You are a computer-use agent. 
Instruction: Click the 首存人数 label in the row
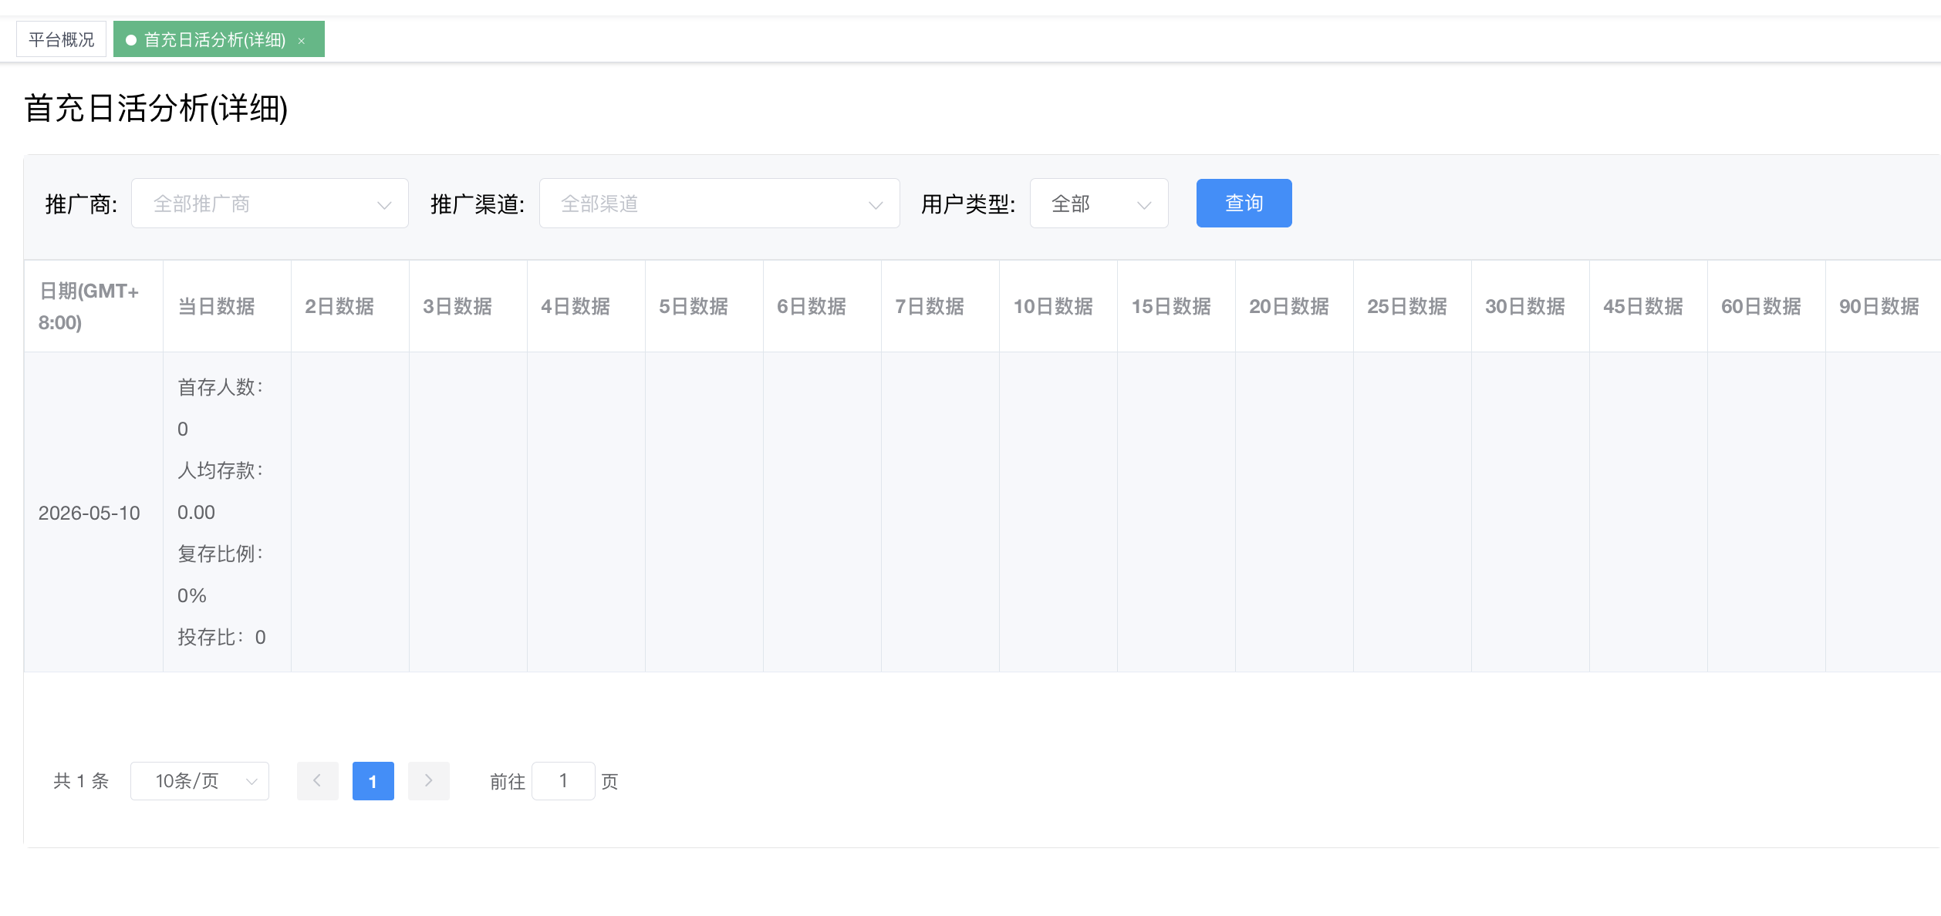click(x=221, y=387)
